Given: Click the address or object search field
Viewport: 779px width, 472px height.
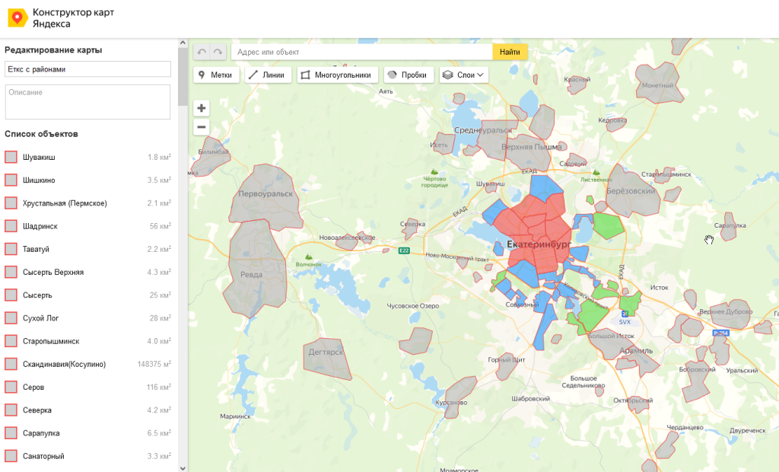Looking at the screenshot, I should 361,52.
